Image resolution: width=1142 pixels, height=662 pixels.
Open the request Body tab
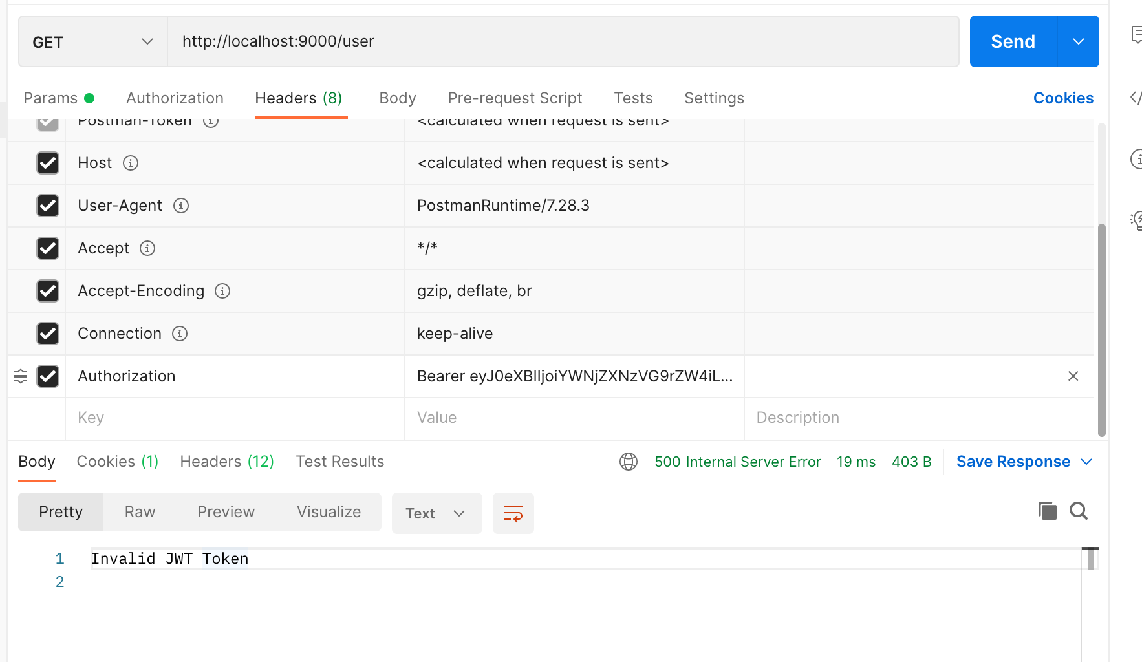(398, 98)
